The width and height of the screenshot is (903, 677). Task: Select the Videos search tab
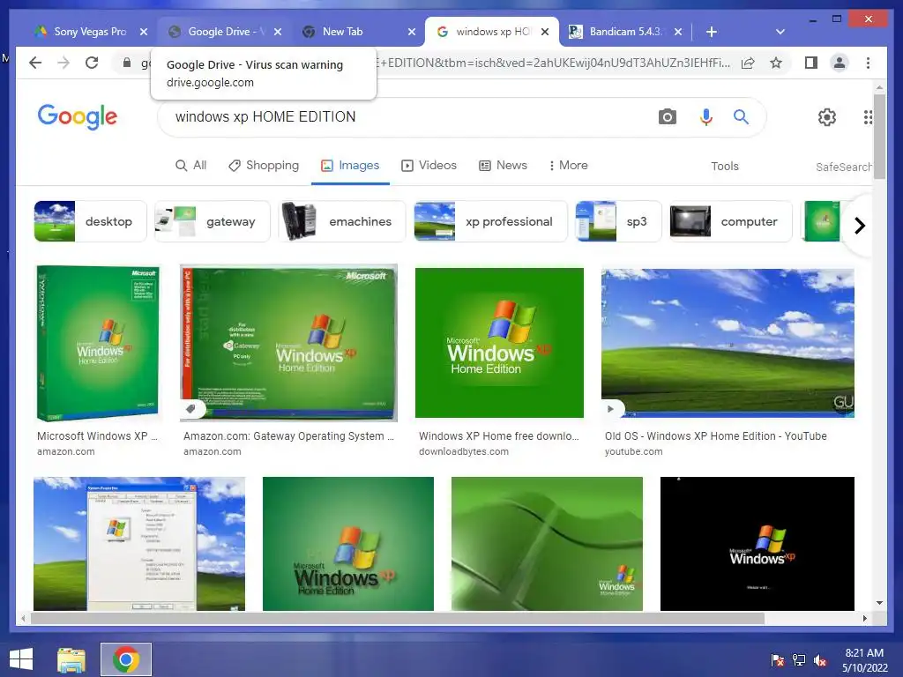click(429, 165)
